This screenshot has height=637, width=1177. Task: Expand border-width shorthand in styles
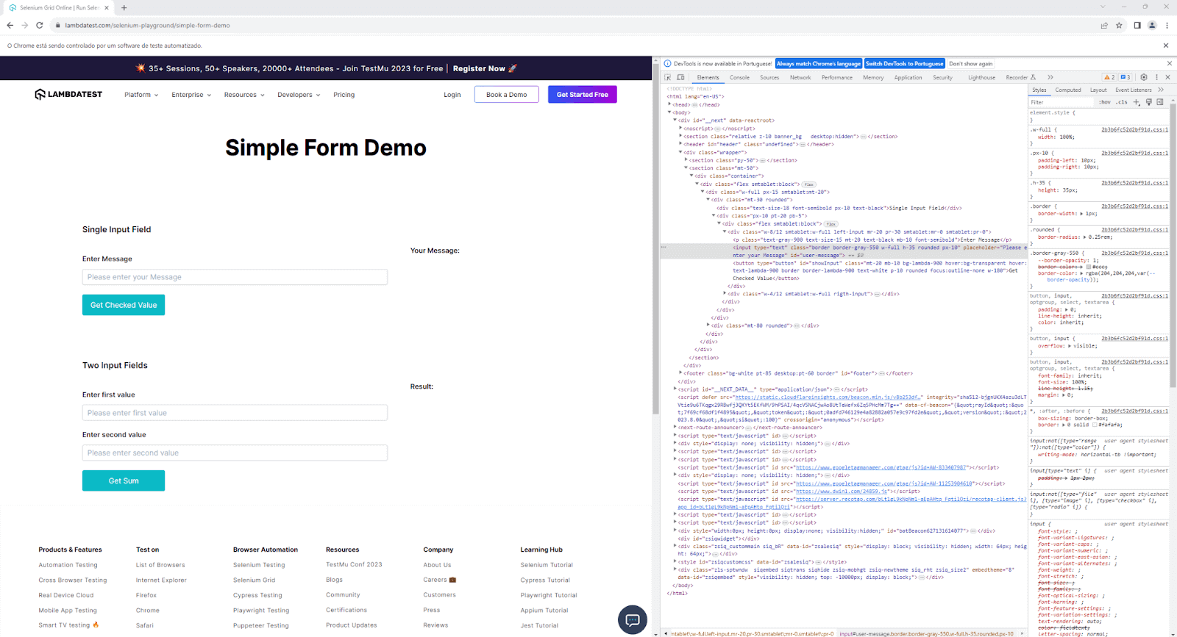(1083, 213)
